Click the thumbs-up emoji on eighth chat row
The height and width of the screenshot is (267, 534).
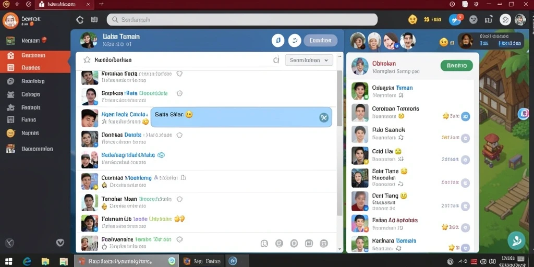click(179, 219)
